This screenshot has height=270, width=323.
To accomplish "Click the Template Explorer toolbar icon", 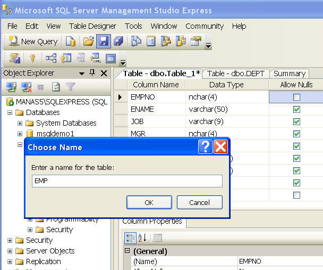I will click(x=181, y=42).
